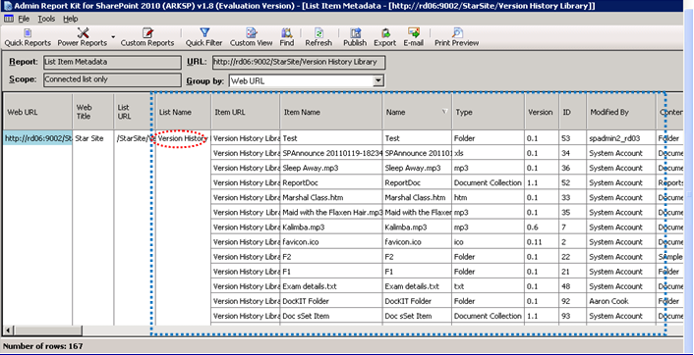Click the Number of rows: 167 status text
The image size is (694, 355).
43,346
